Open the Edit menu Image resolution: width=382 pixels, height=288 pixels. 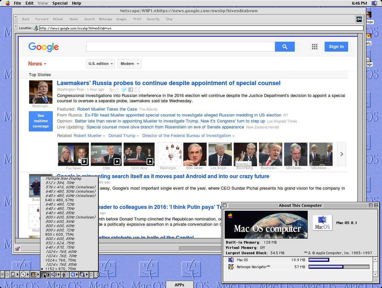point(30,3)
